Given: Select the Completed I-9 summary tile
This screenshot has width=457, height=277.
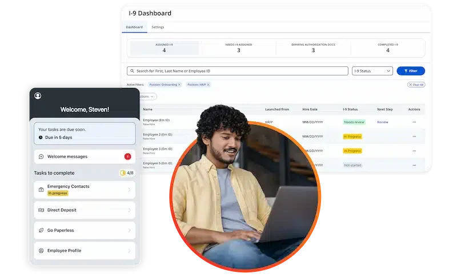Looking at the screenshot, I should click(x=388, y=48).
